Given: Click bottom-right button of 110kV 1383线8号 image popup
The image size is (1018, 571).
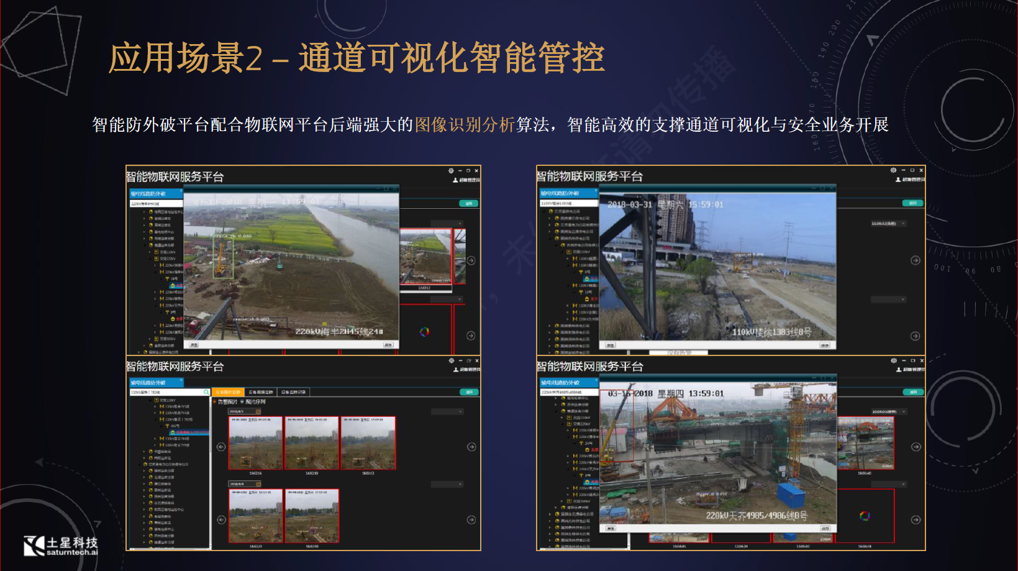Looking at the screenshot, I should (x=824, y=345).
